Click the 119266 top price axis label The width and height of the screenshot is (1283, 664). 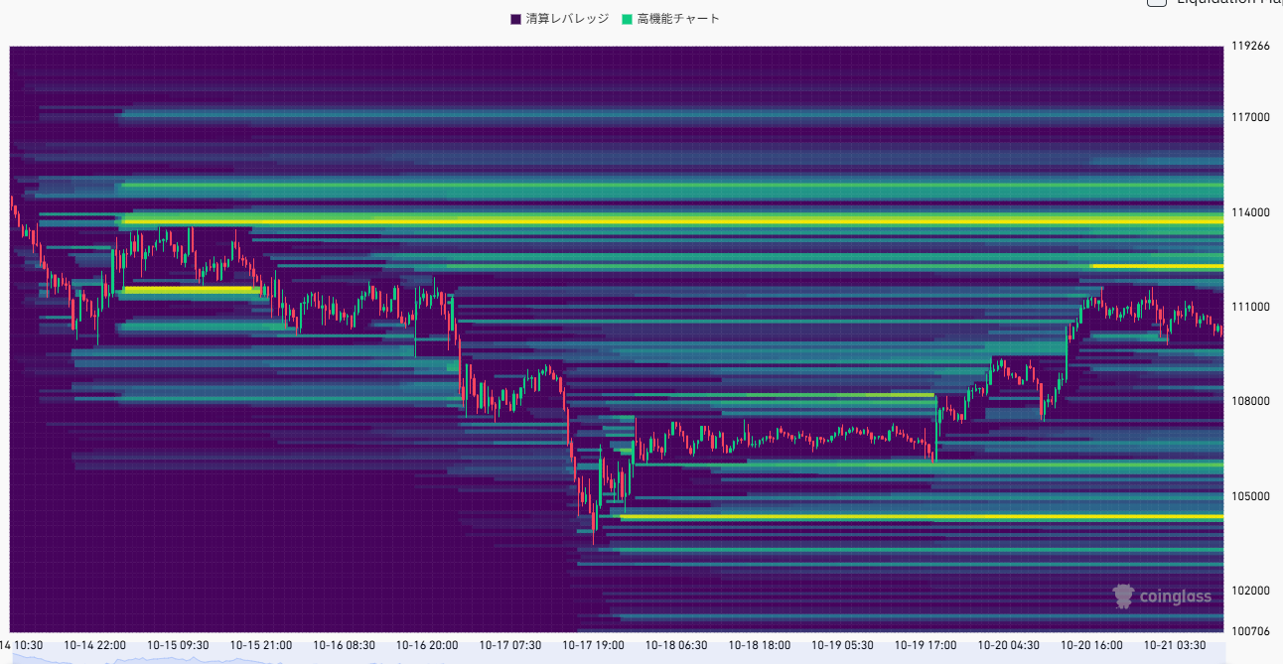[1250, 46]
